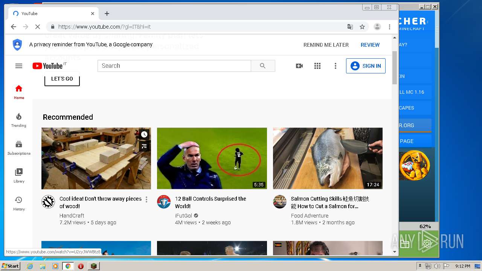Click the Chrome address bar URL
482x271 pixels.
[x=105, y=27]
